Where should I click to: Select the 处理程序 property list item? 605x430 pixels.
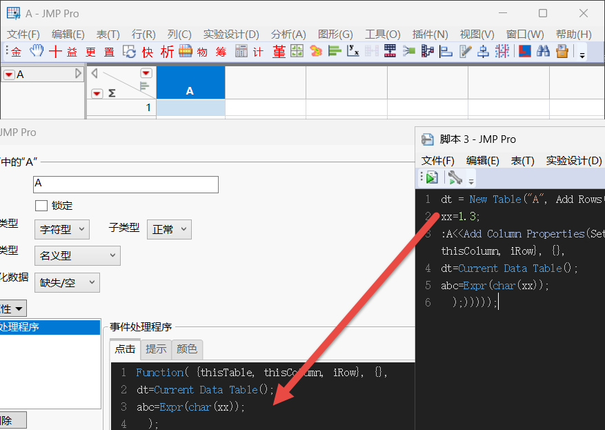[x=50, y=327]
